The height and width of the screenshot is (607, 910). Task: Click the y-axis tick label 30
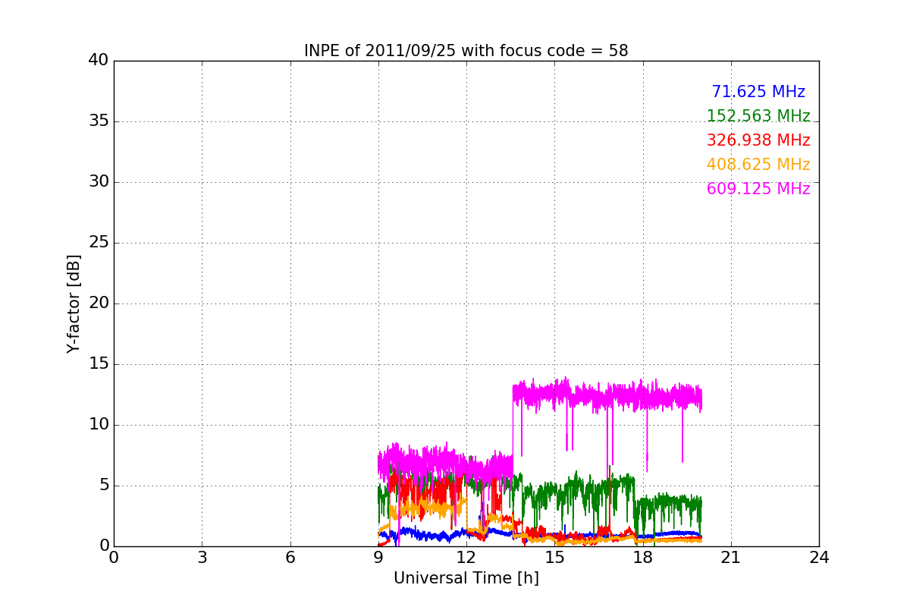[x=99, y=182]
